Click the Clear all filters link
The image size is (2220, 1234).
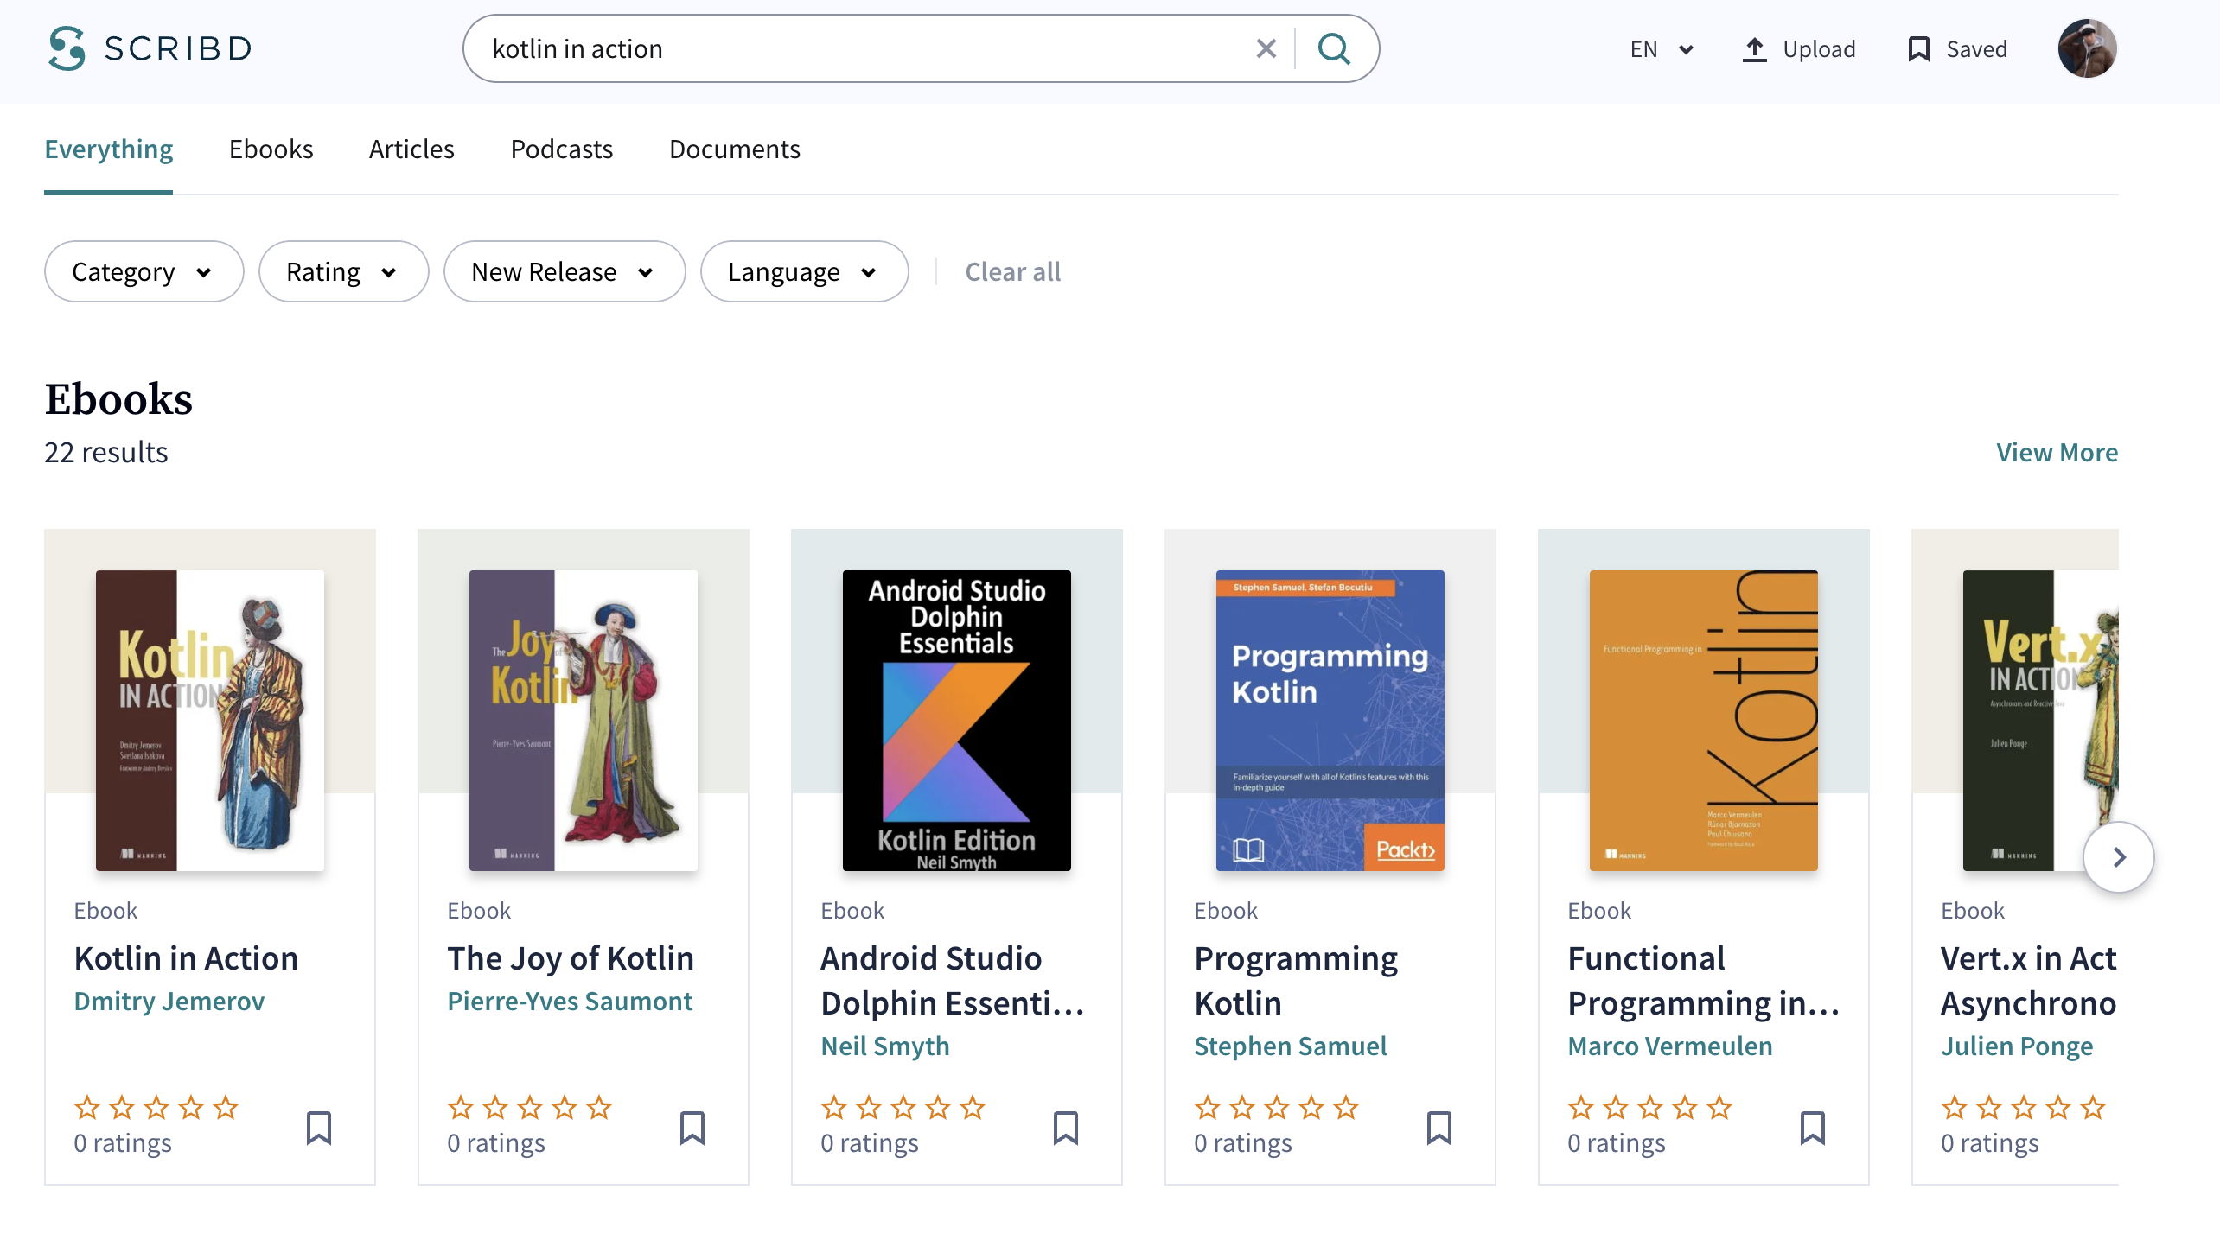pyautogui.click(x=1013, y=271)
